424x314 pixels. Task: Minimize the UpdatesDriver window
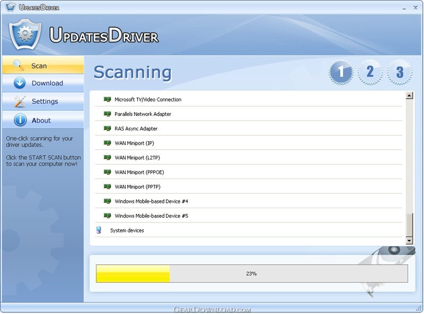coord(404,8)
